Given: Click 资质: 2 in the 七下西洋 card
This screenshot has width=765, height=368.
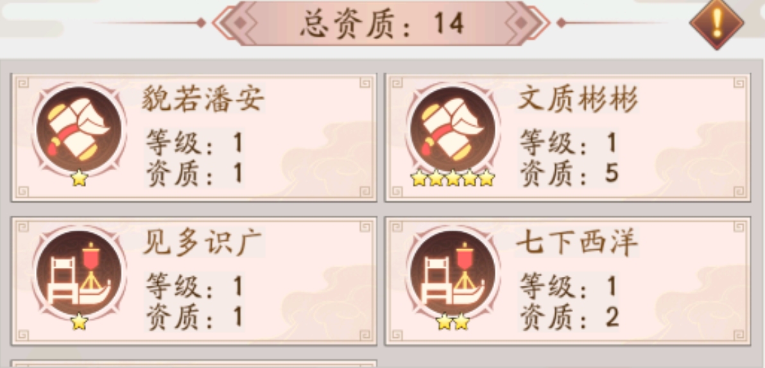Looking at the screenshot, I should click(x=569, y=316).
